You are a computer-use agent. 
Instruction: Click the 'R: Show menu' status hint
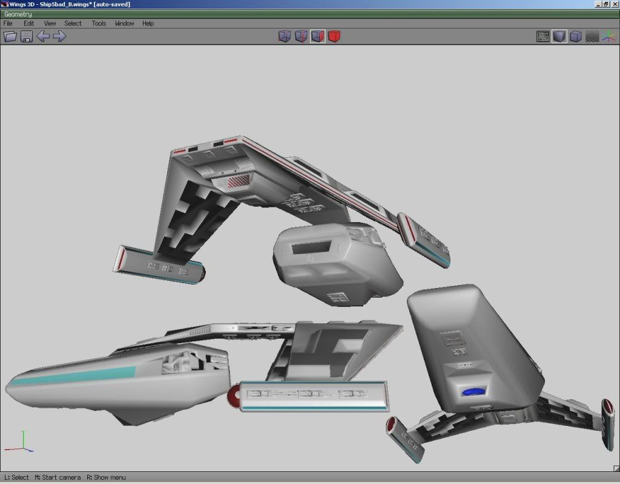coord(107,477)
